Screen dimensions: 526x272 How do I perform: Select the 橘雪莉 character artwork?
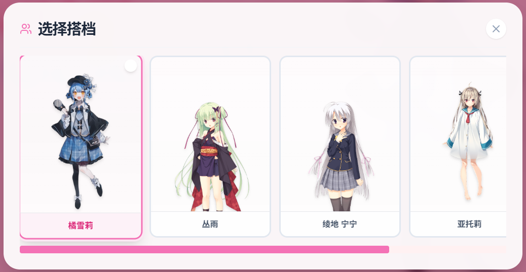point(81,141)
